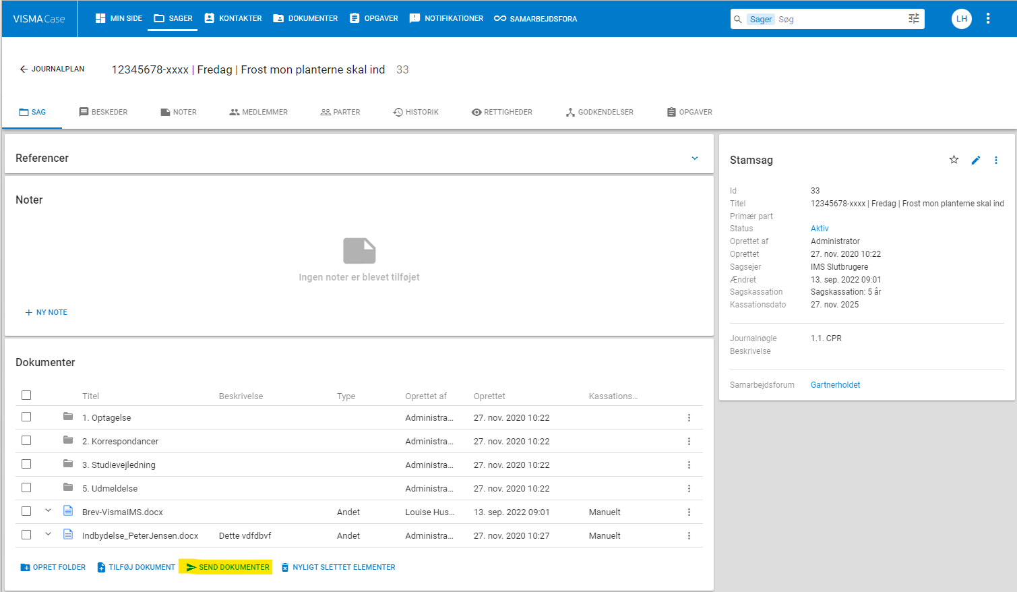Image resolution: width=1017 pixels, height=592 pixels.
Task: Click the back arrow next to JOURNALPLAN
Action: [24, 69]
